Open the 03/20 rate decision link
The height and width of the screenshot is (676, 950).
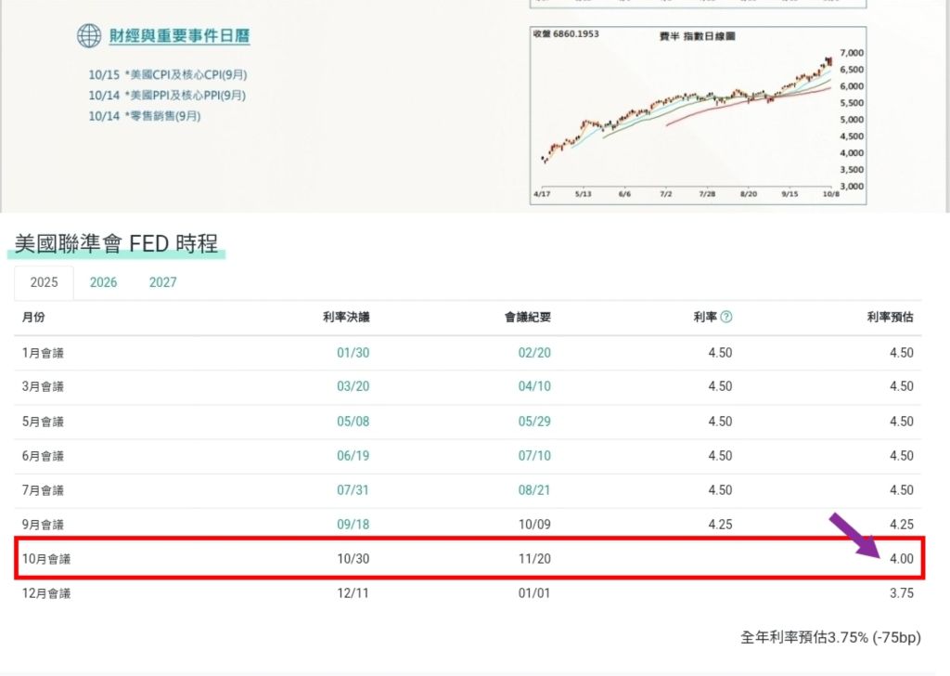pyautogui.click(x=353, y=386)
